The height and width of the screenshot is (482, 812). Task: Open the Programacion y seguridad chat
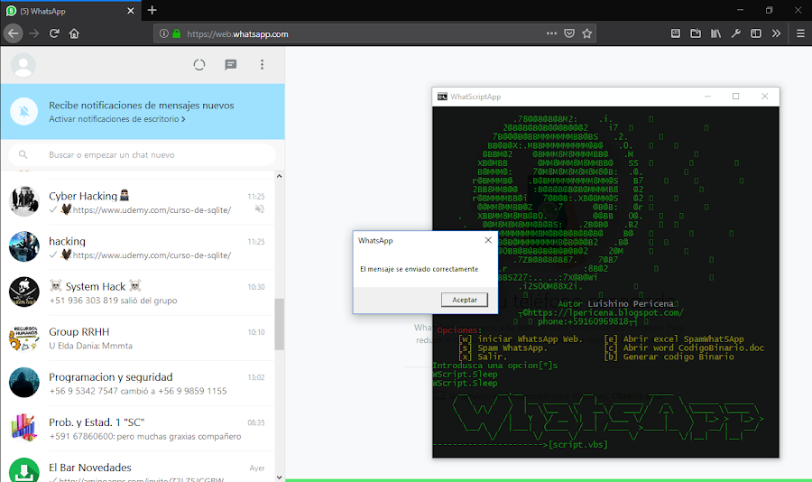(137, 383)
